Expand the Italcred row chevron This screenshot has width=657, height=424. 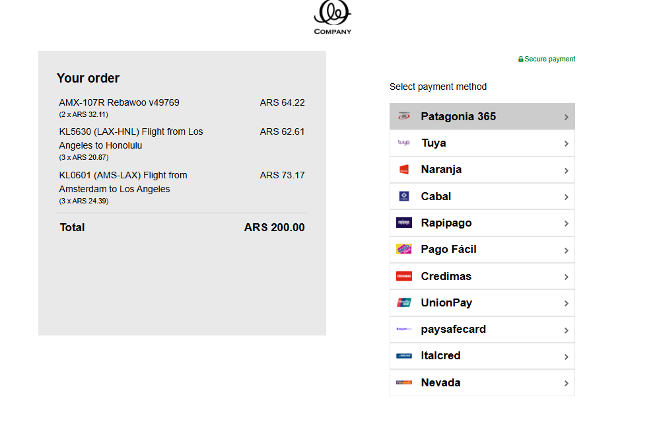566,357
